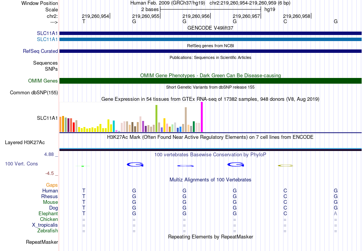Click the tallest magenta bar in GTEx chart

[x=202, y=117]
